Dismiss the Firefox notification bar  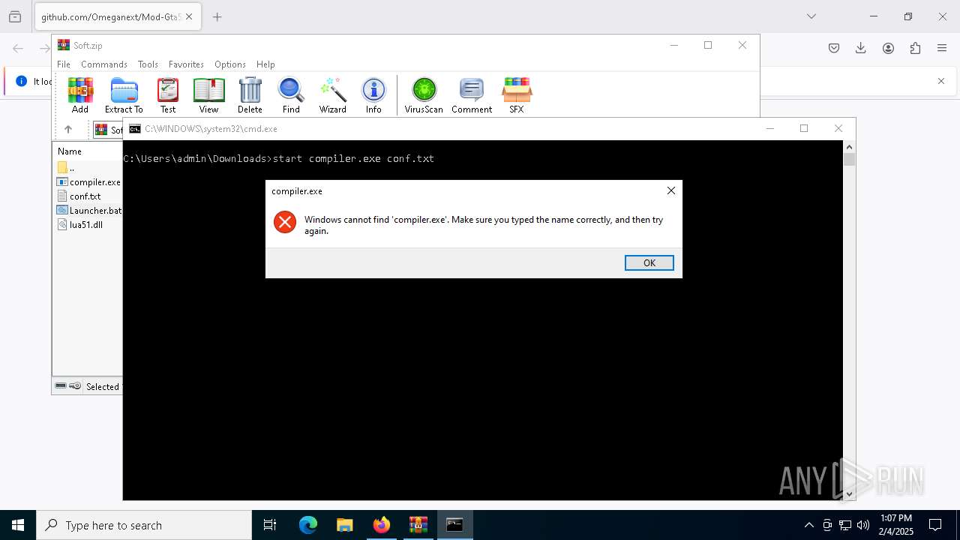[941, 81]
